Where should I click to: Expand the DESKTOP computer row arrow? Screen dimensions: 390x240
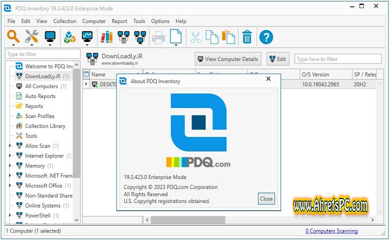tap(86, 84)
